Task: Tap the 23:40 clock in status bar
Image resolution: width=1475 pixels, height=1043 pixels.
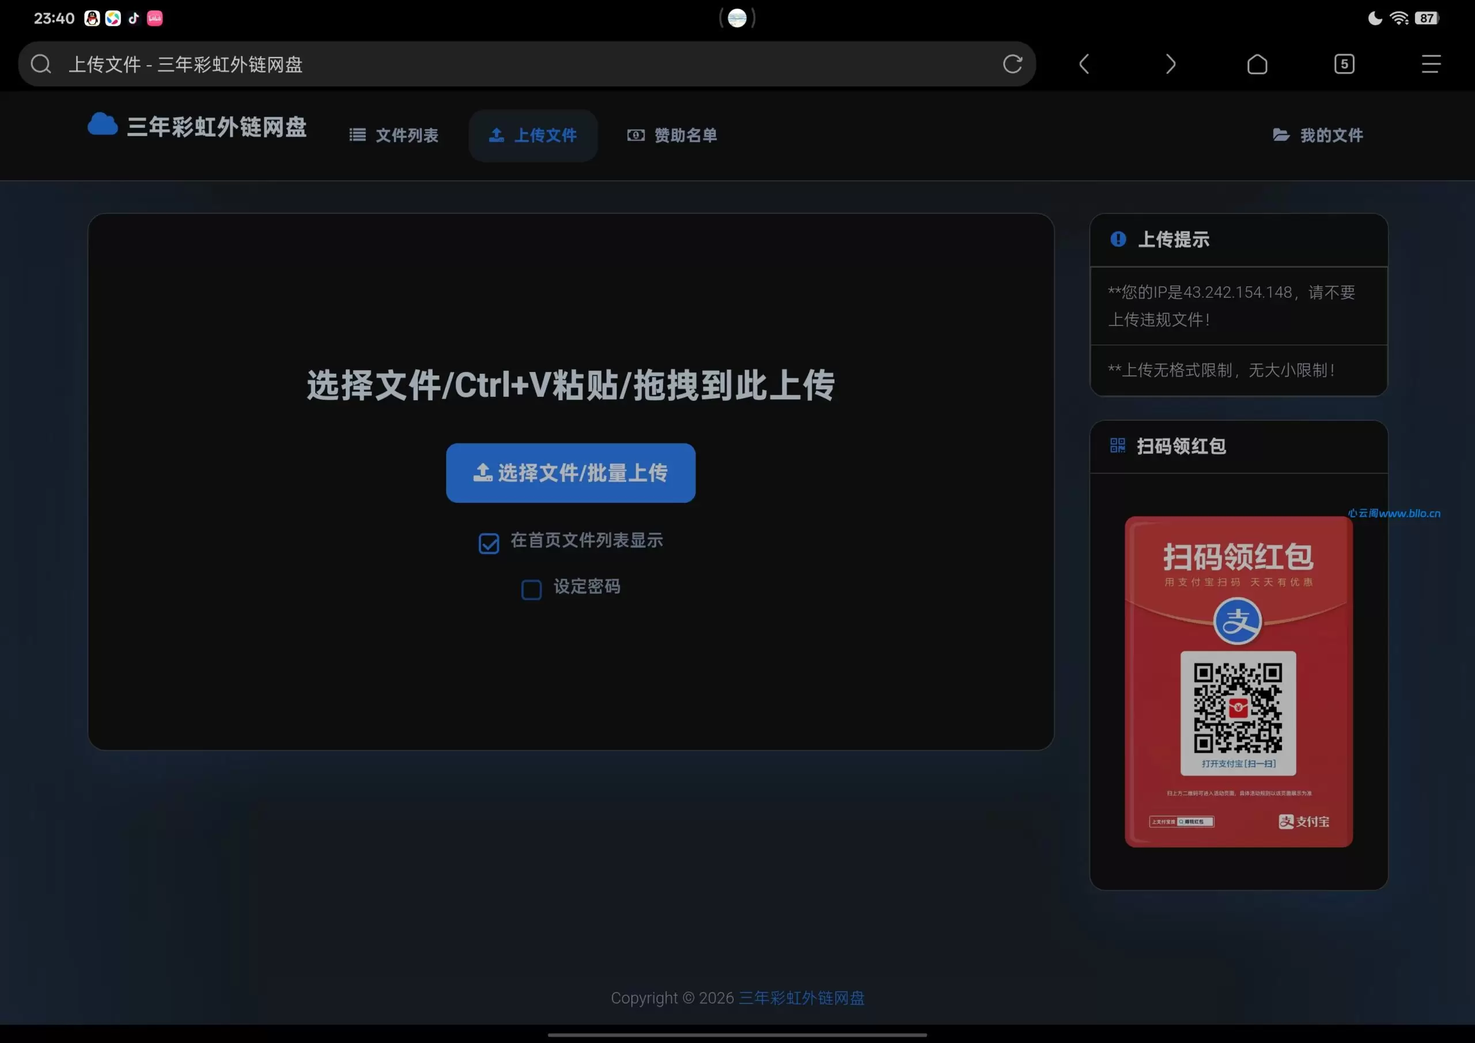Action: tap(54, 18)
